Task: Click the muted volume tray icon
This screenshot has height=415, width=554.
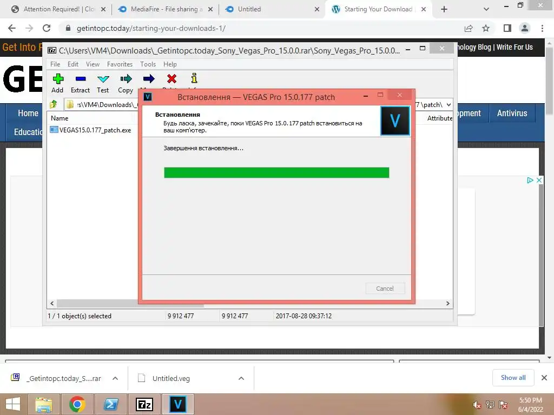Action: (477, 405)
